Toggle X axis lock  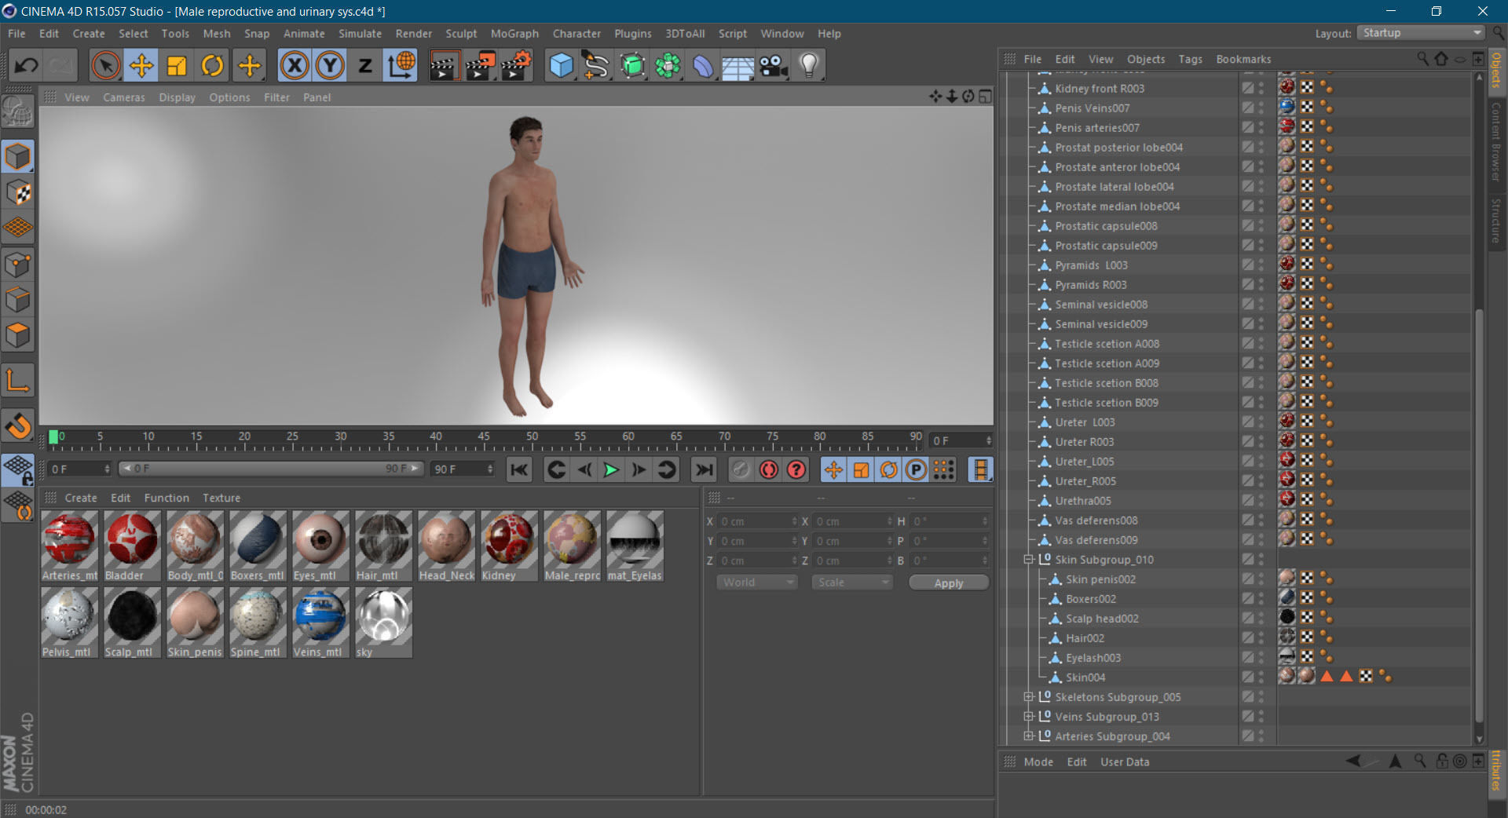tap(295, 65)
